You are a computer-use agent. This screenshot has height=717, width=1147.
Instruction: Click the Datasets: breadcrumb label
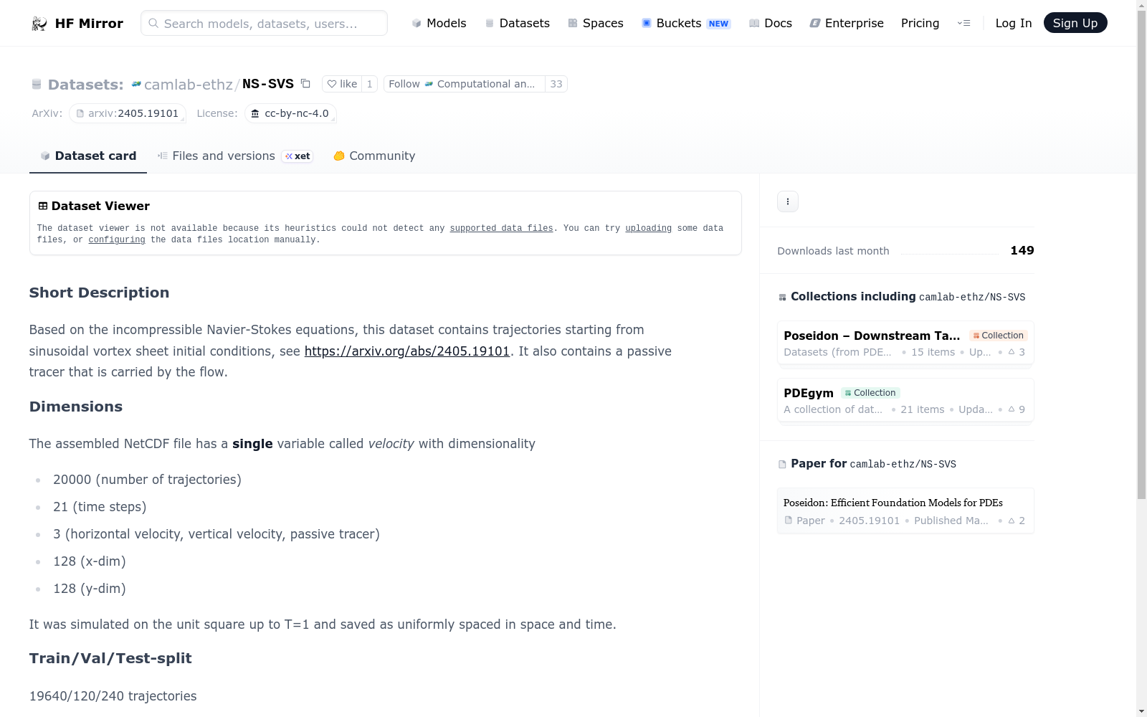click(x=86, y=85)
